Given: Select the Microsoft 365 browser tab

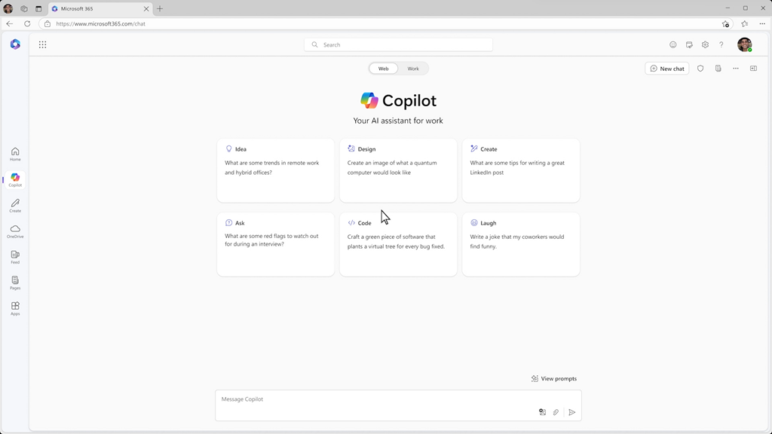Looking at the screenshot, I should click(100, 9).
